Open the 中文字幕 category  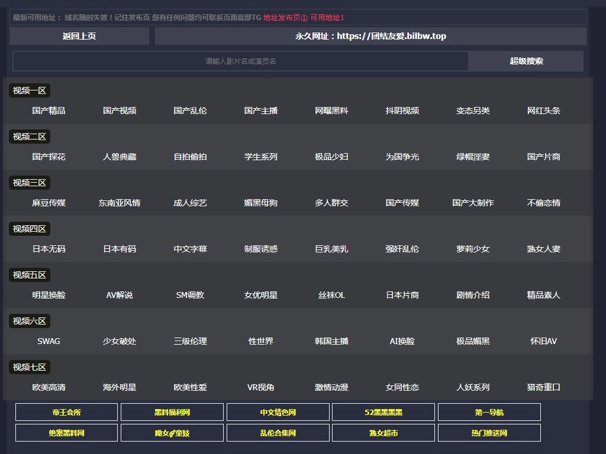[190, 249]
